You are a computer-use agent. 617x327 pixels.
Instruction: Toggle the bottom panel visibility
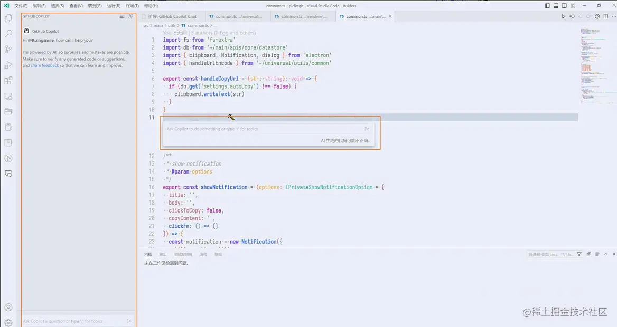click(x=556, y=6)
